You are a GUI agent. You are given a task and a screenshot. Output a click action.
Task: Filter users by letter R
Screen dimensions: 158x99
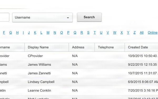[x=82, y=32]
